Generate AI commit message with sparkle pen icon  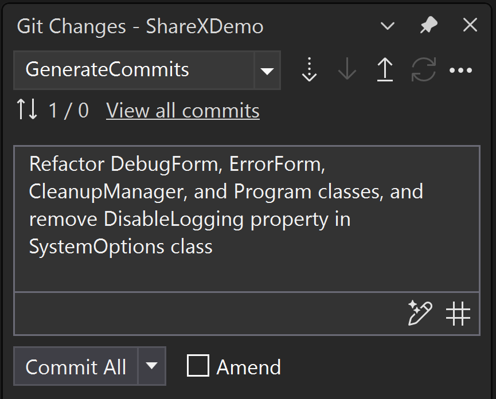click(x=420, y=314)
